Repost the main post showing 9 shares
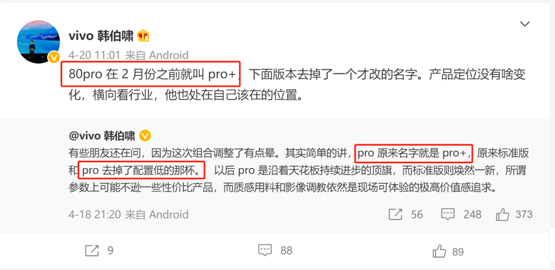 tap(100, 251)
